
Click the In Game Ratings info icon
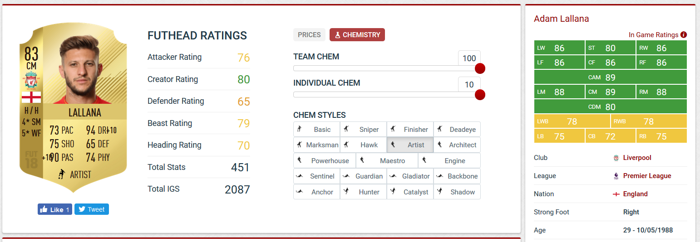(684, 35)
